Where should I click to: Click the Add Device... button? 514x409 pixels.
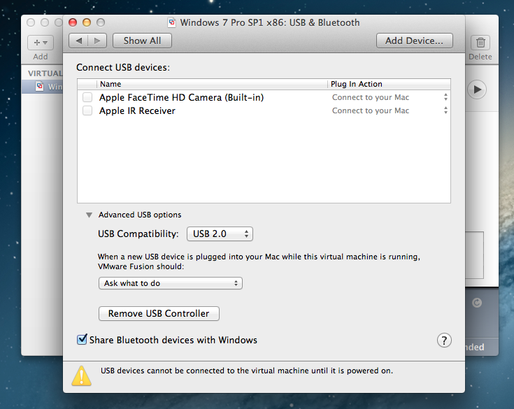tap(414, 41)
